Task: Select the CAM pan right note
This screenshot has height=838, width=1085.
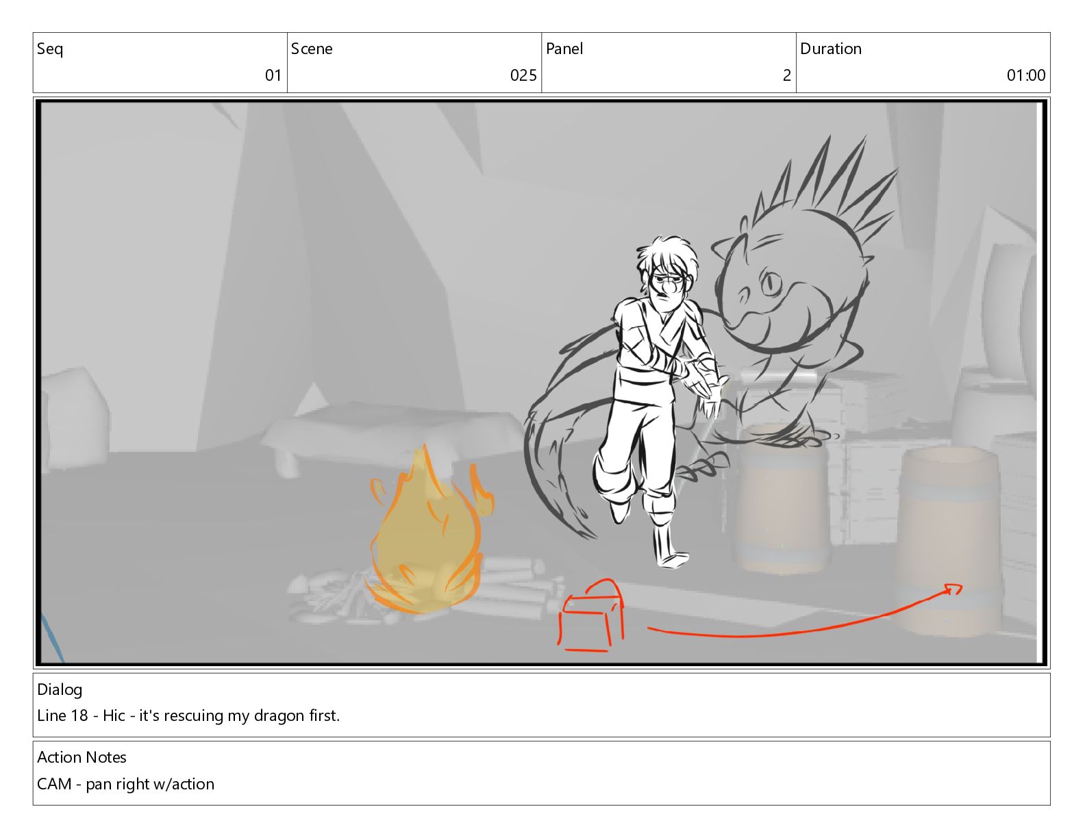Action: tap(125, 784)
